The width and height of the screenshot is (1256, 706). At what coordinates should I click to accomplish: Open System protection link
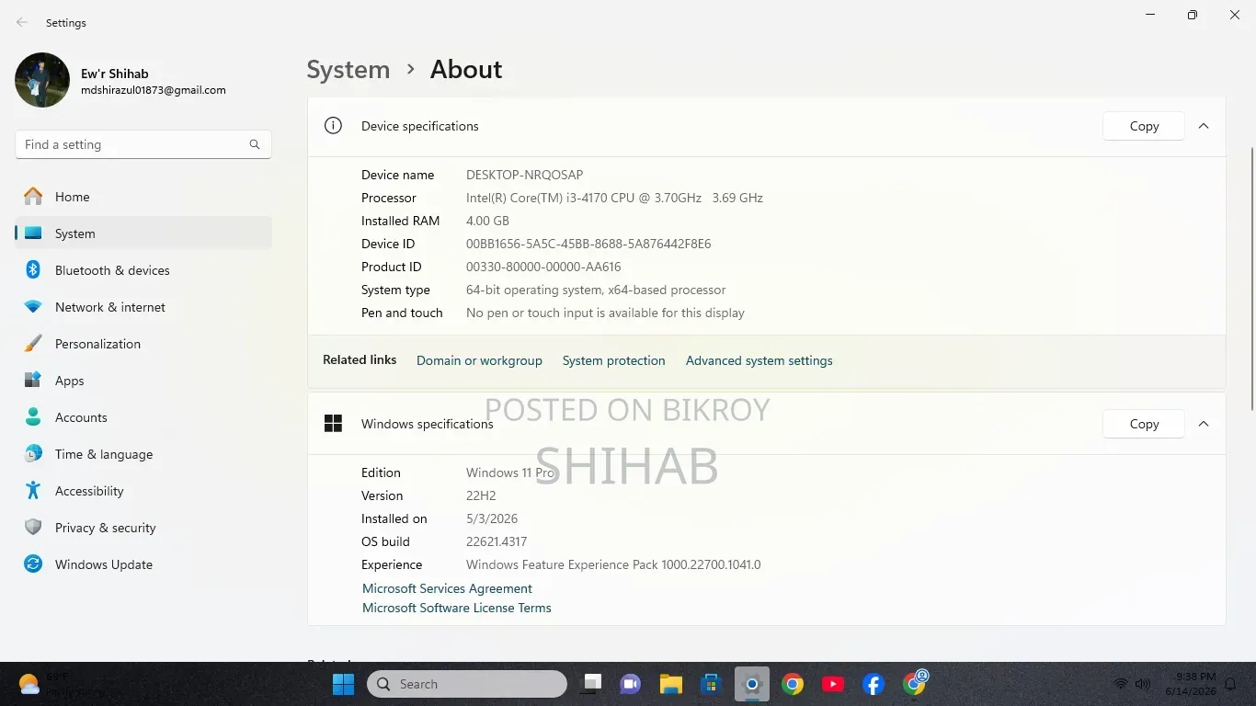(613, 360)
